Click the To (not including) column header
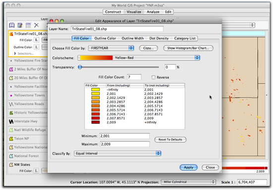 tap(164, 86)
